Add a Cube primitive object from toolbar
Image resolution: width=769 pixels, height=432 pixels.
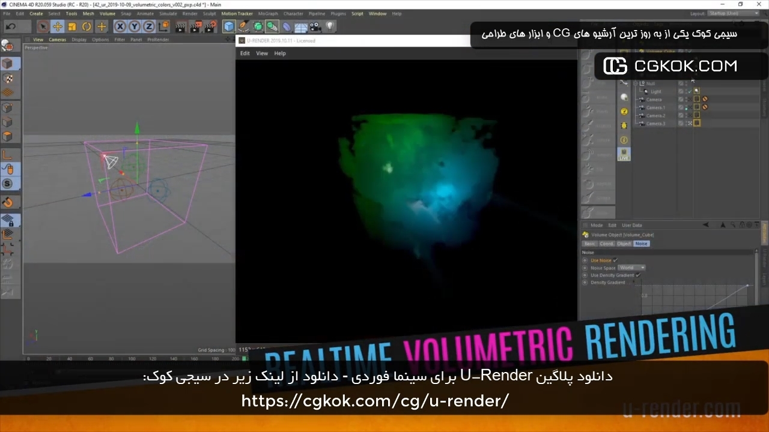pos(229,26)
